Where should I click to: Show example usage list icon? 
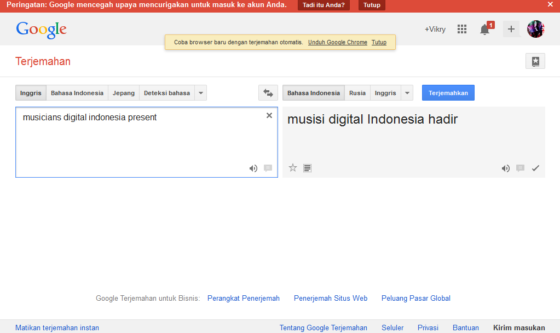pos(307,168)
